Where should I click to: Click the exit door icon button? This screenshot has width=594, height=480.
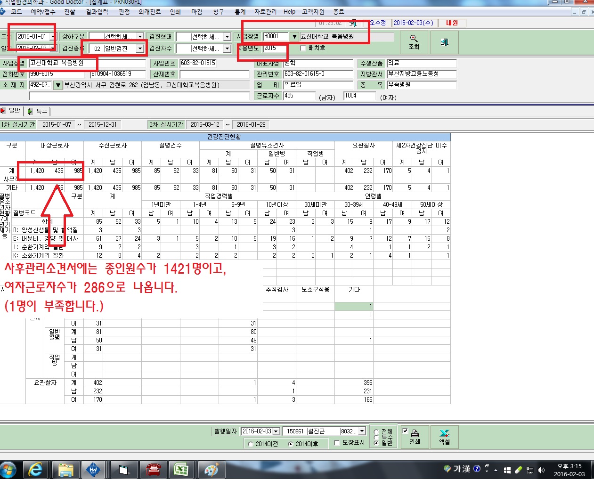click(x=444, y=42)
